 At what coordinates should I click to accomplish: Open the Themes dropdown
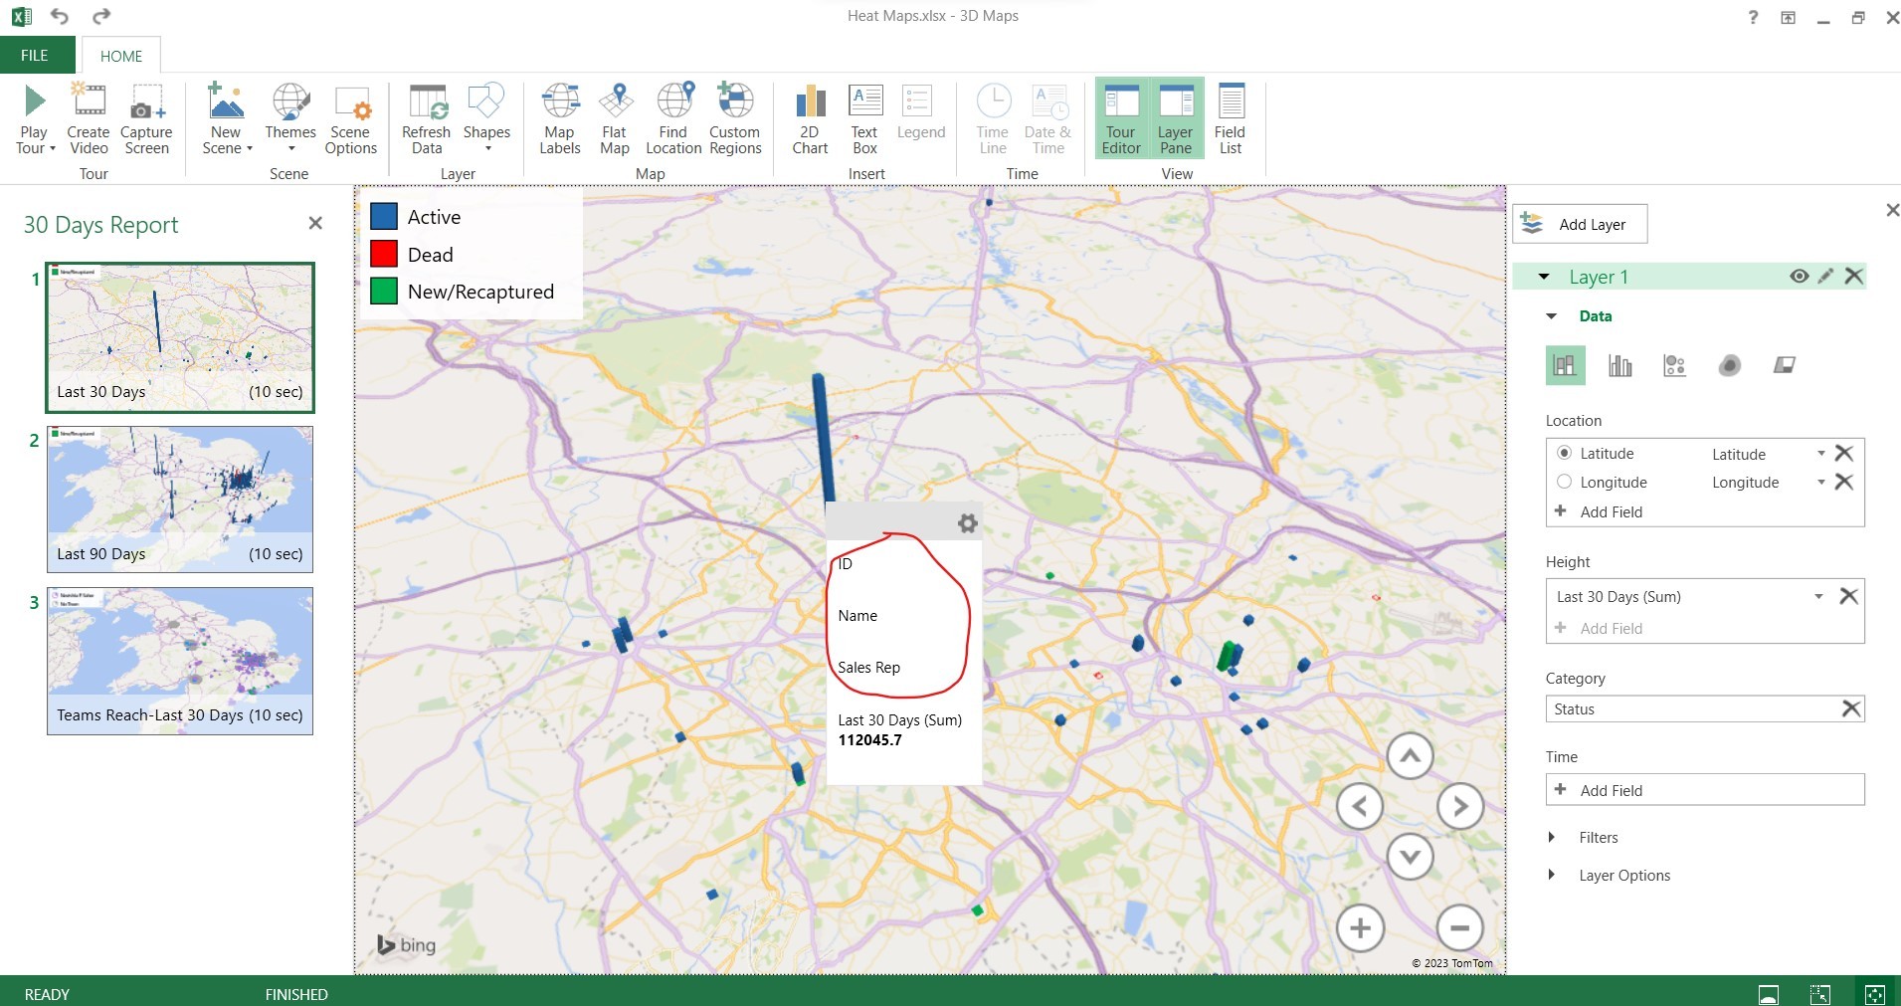291,149
